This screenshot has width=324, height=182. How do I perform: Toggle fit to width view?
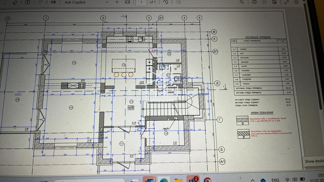[127, 2]
